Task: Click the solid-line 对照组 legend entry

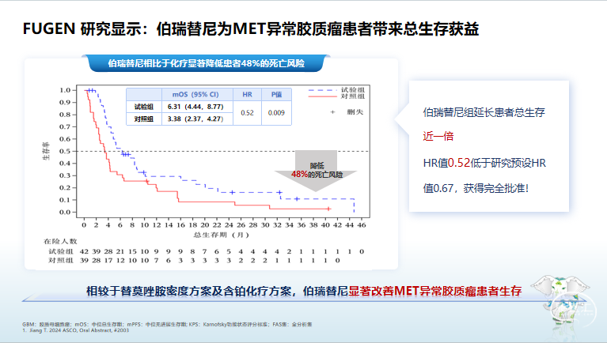Action: [336, 96]
